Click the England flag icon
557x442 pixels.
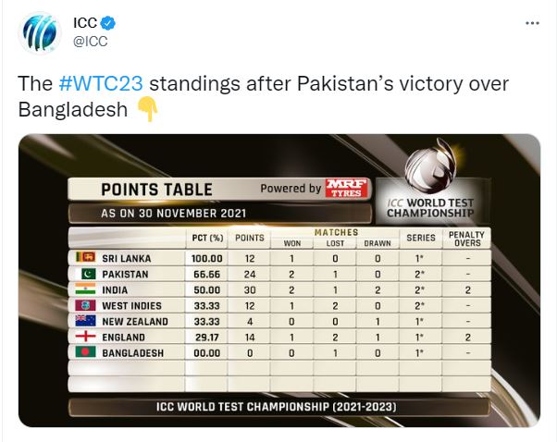[86, 337]
